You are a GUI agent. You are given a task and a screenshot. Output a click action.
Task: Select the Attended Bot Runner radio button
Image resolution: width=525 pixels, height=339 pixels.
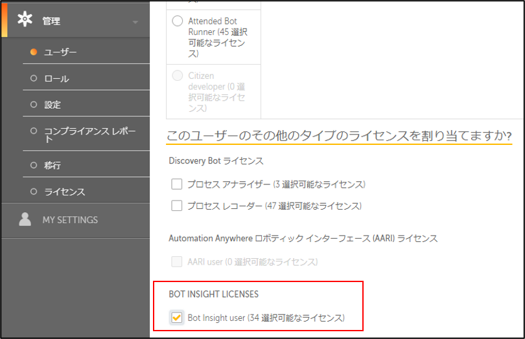[x=178, y=21]
